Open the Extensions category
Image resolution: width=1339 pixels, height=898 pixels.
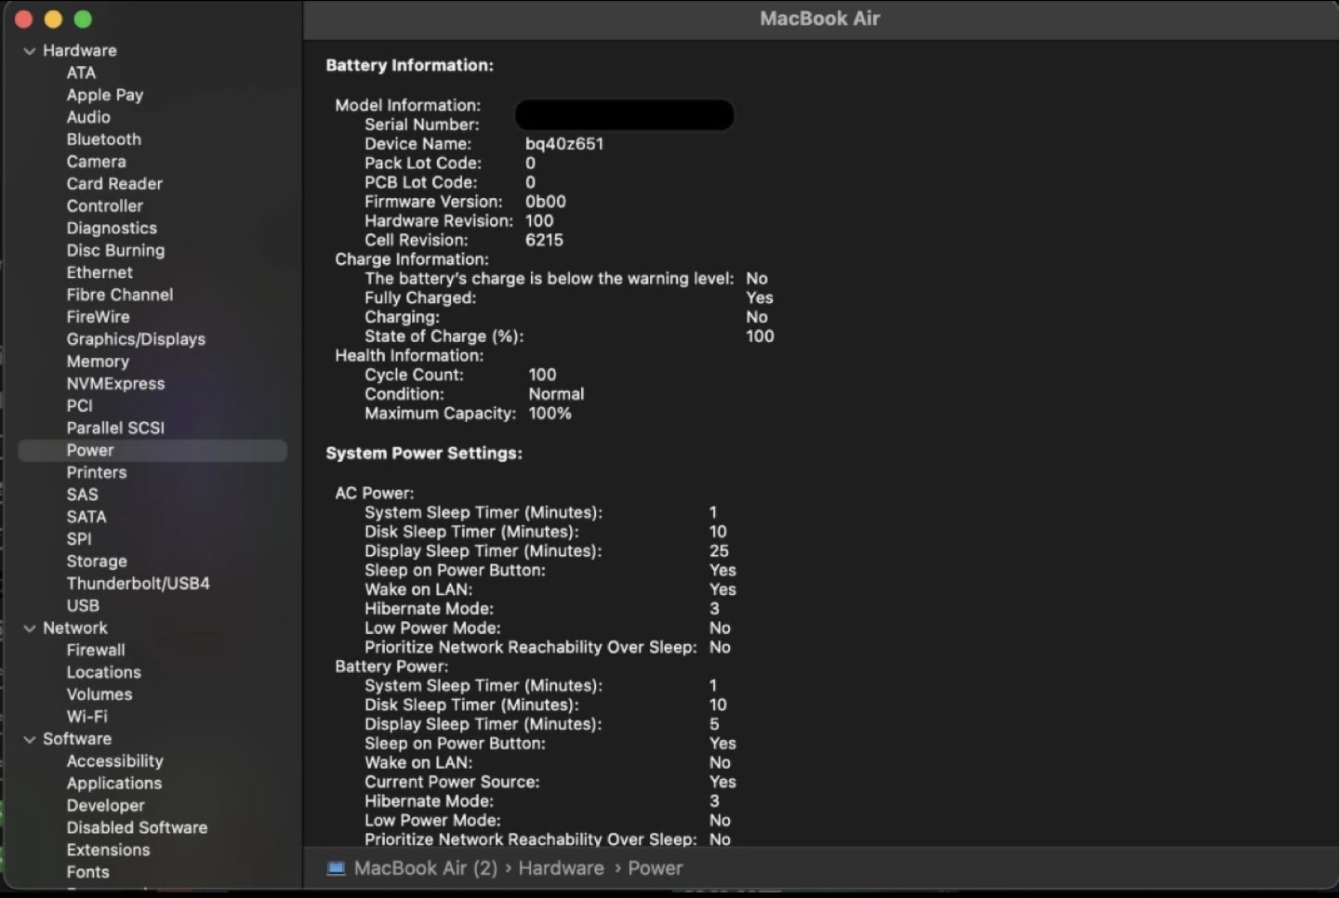point(108,851)
